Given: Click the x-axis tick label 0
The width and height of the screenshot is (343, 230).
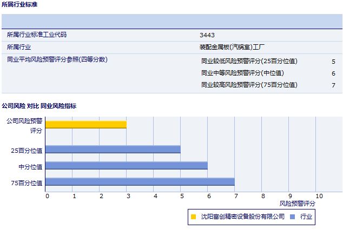Looking at the screenshot, I should coord(47,196).
